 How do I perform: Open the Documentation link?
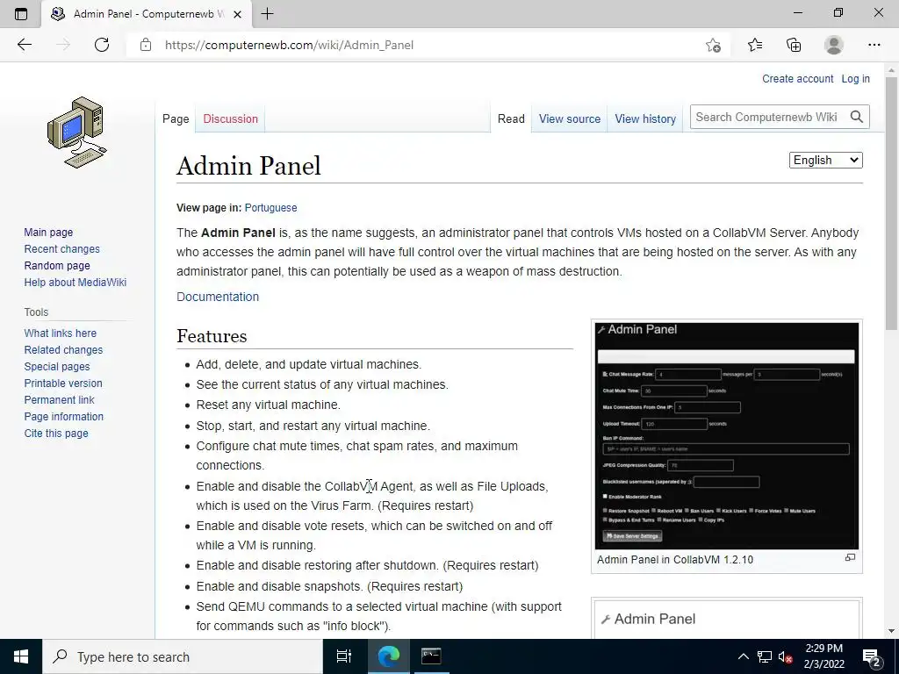218,297
